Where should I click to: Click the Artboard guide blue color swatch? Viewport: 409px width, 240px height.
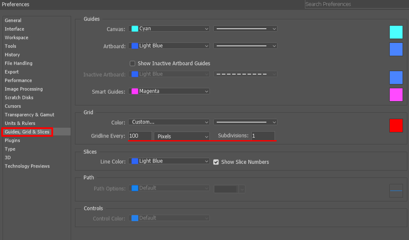(396, 49)
